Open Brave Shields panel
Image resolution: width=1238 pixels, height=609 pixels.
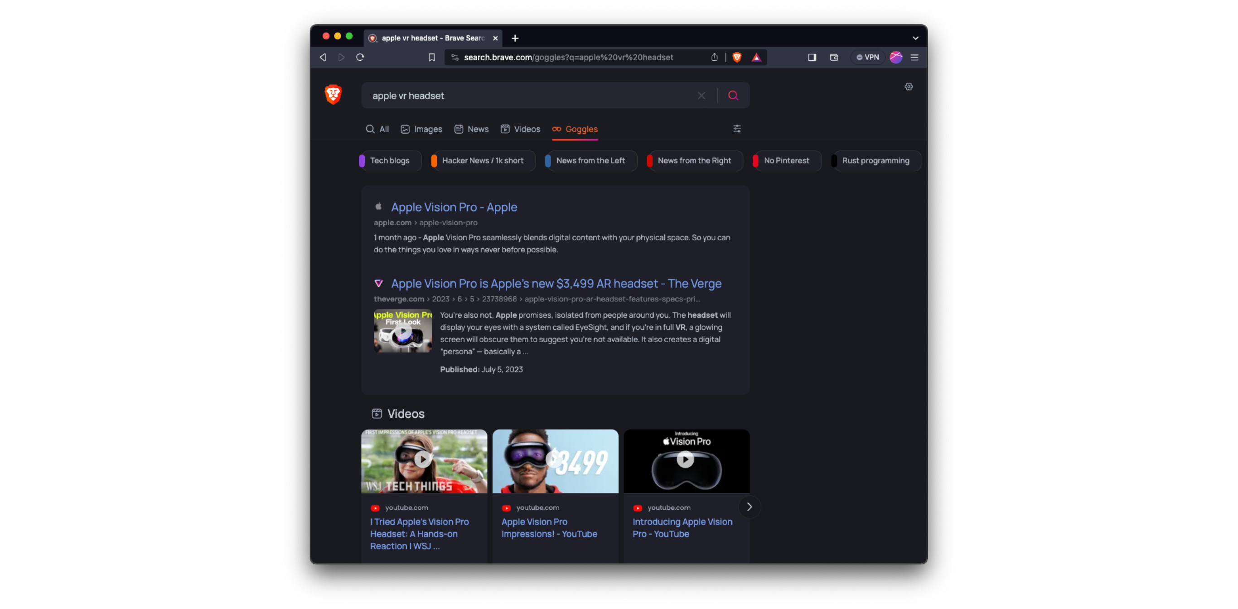click(737, 57)
